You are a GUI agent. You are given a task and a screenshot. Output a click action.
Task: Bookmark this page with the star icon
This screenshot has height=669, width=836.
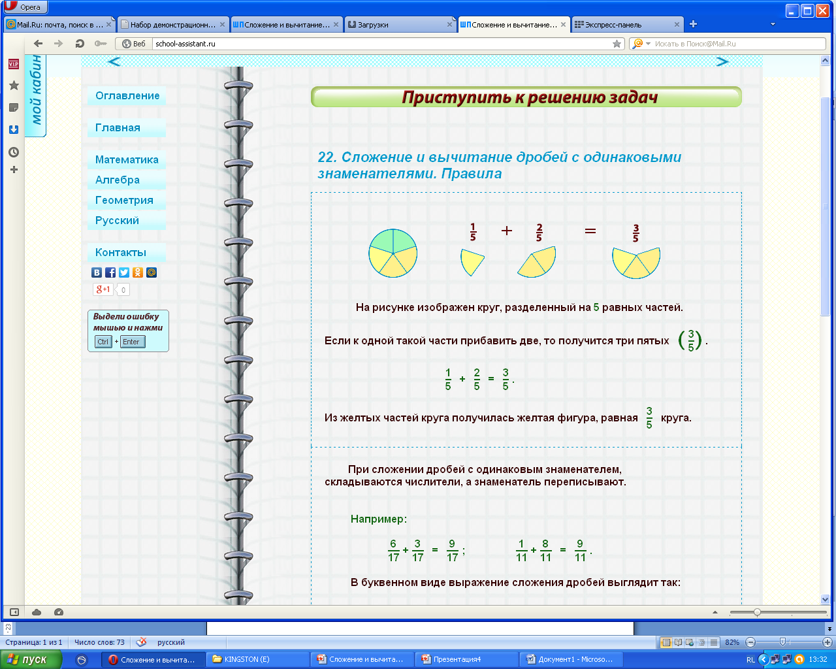pyautogui.click(x=617, y=44)
